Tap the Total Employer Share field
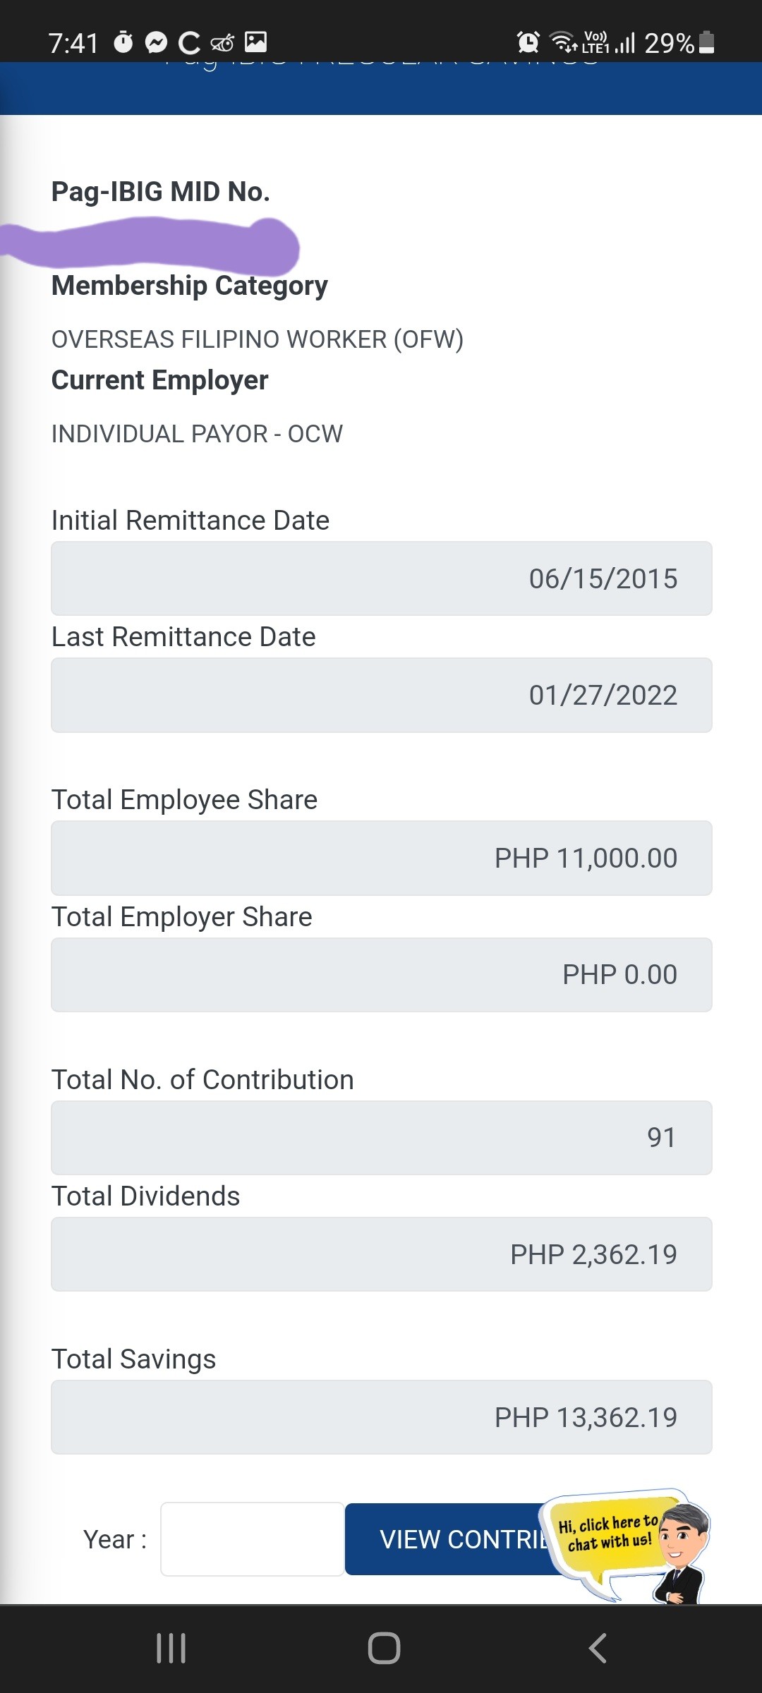762x1693 pixels. click(381, 975)
